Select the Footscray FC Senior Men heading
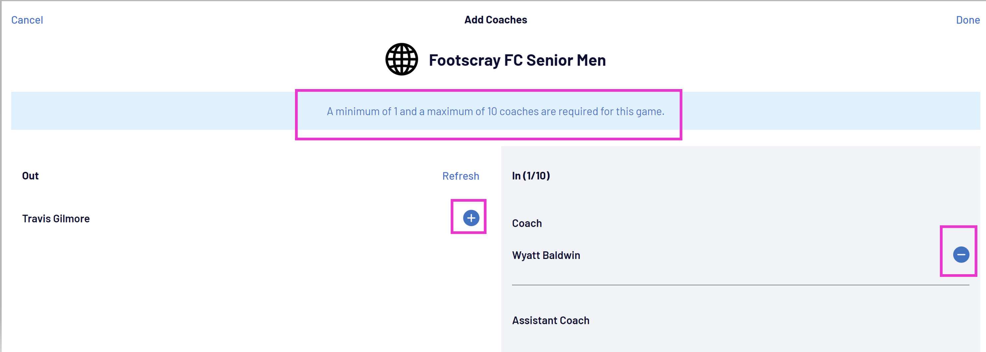 tap(517, 60)
